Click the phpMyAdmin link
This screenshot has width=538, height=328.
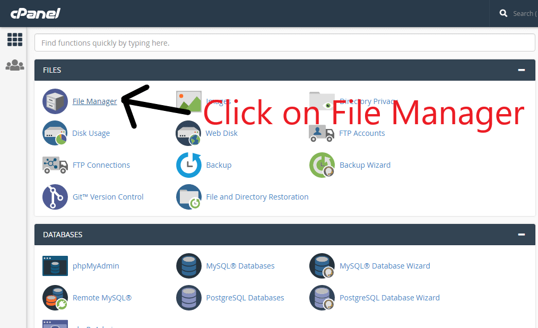point(96,266)
